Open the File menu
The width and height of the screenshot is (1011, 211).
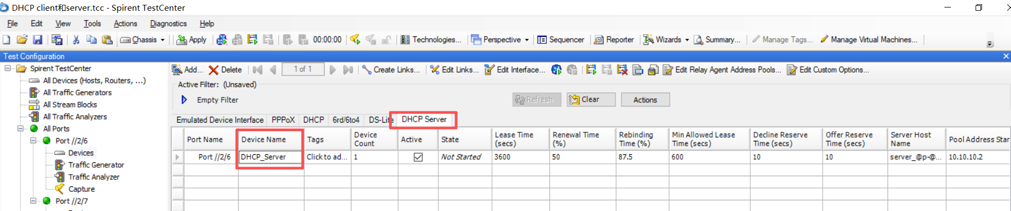(12, 24)
